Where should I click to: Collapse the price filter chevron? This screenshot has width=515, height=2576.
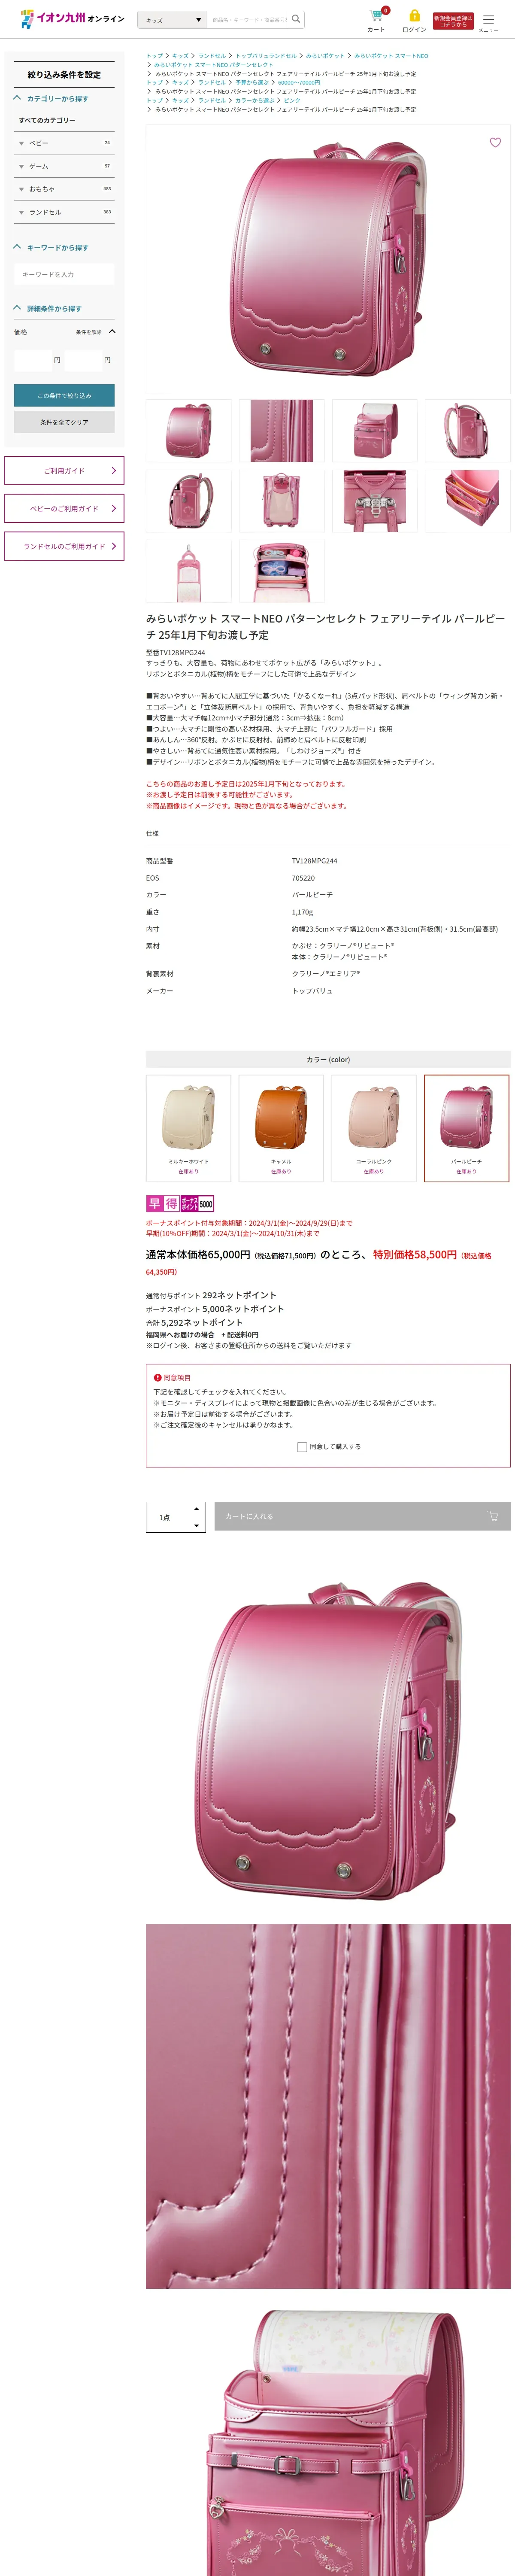tap(112, 331)
